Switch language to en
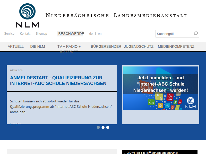206x154 pixels. click(100, 34)
